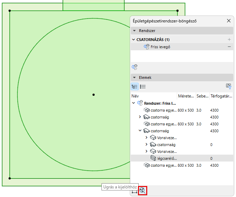This screenshot has height=197, width=236.
Task: Expand the nested csatornaág node
Action: (147, 145)
